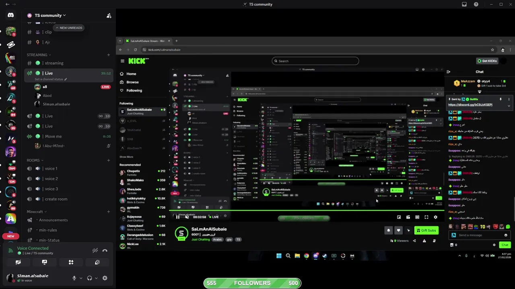Collapse the ROOMS category
515x289 pixels.
pos(35,161)
